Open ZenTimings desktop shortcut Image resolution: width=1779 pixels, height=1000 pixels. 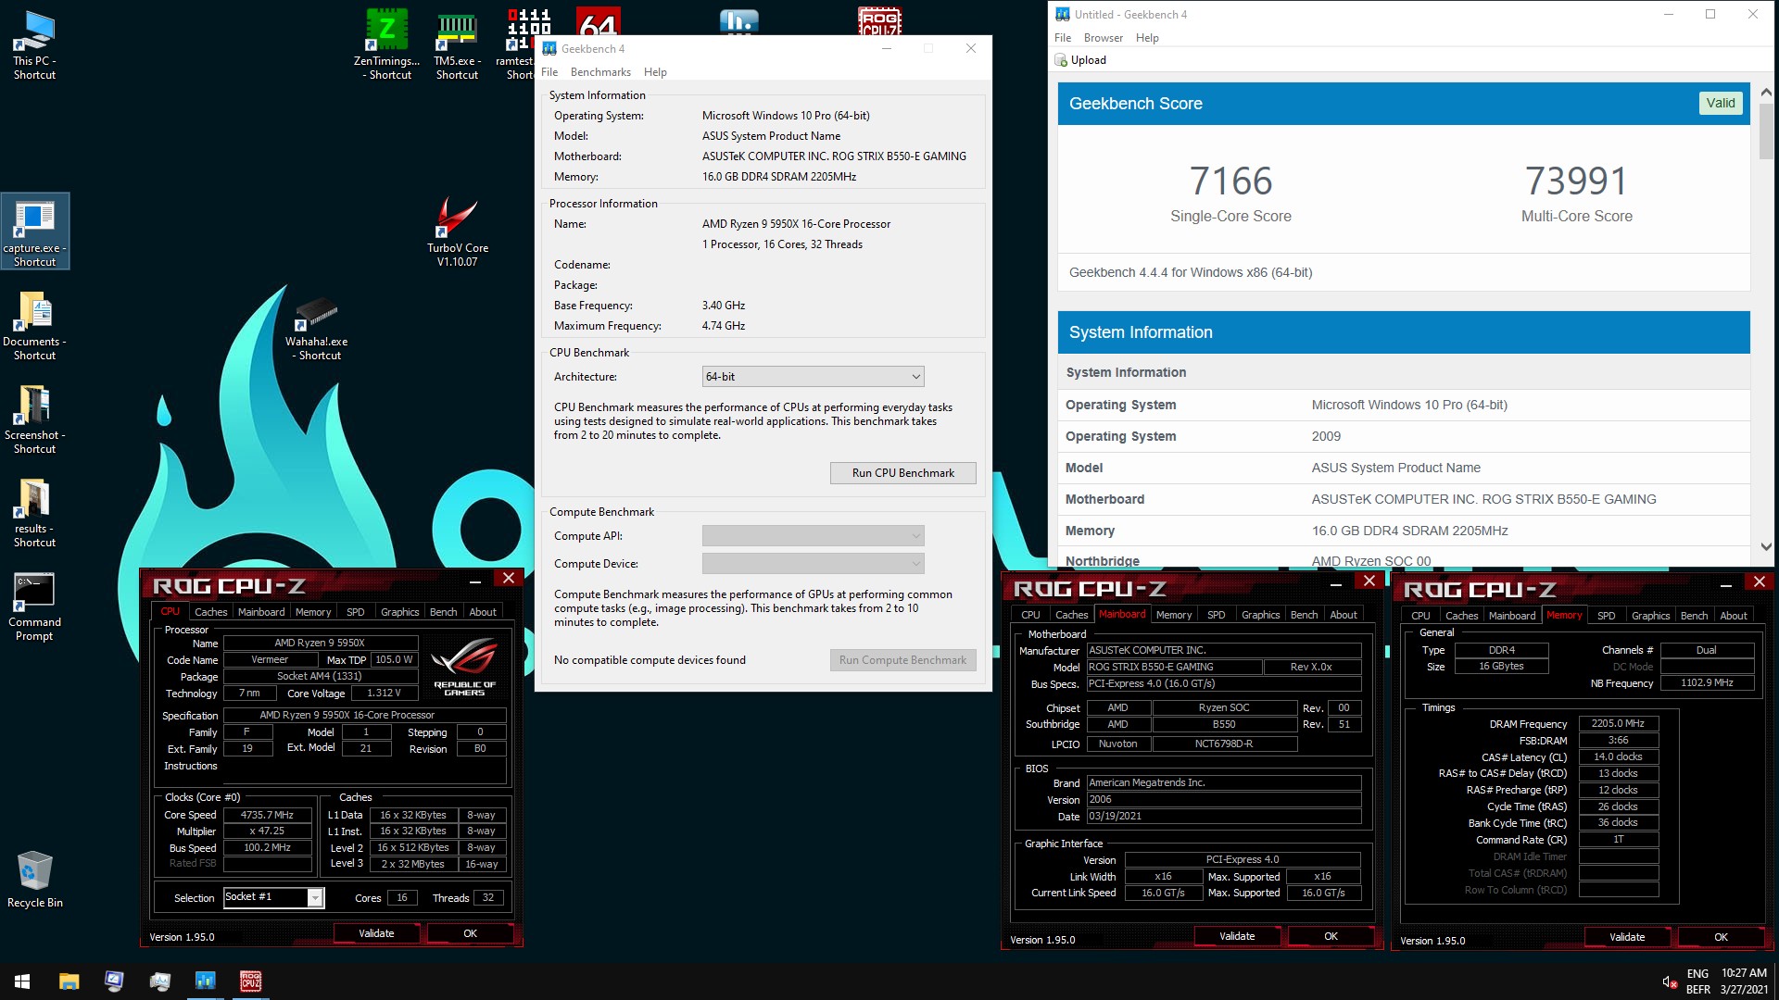387,45
